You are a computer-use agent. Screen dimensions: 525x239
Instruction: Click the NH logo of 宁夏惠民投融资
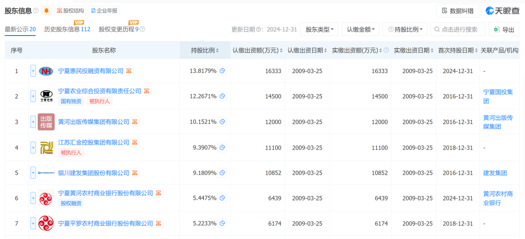pos(46,71)
